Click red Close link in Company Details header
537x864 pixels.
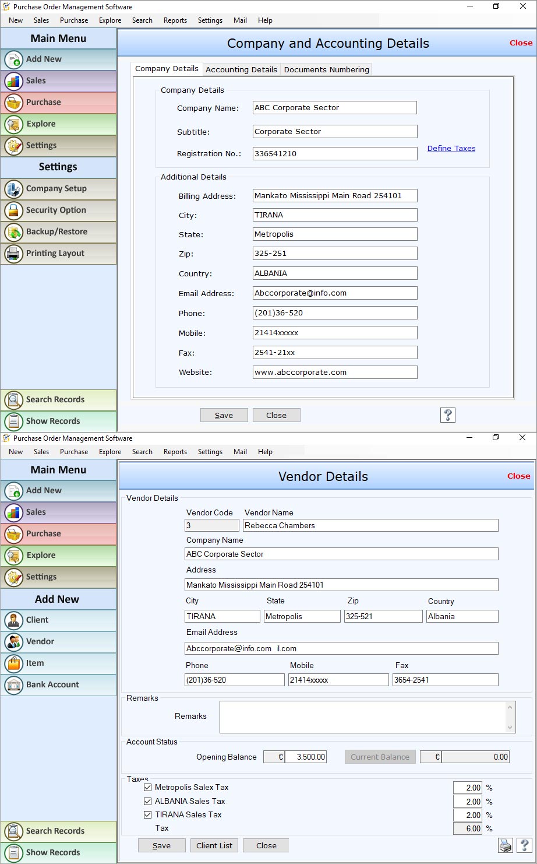521,43
